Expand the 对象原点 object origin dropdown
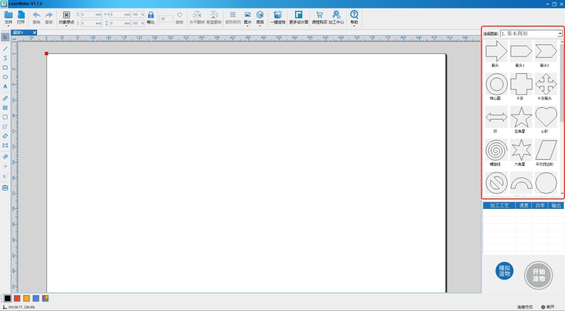The image size is (565, 311). pos(66,18)
